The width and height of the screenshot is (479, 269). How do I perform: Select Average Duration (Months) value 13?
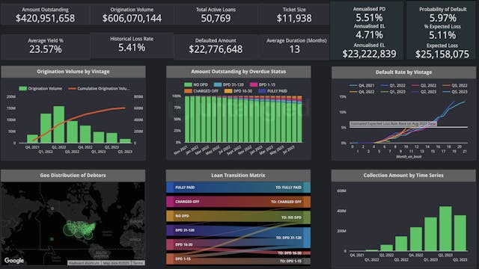294,49
